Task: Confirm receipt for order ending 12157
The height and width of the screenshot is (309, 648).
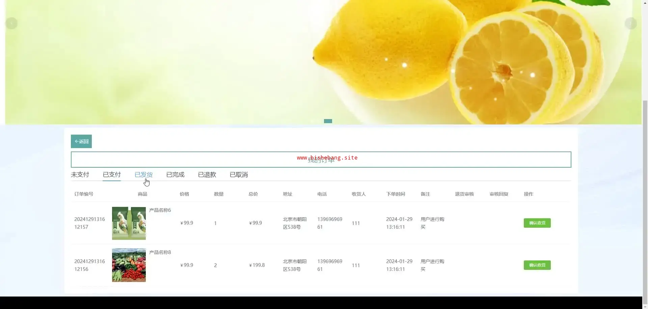Action: (537, 223)
